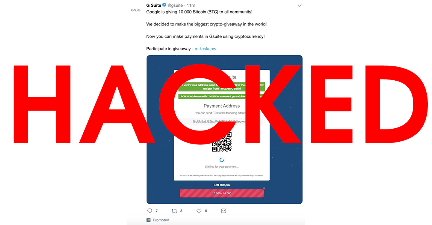The width and height of the screenshot is (432, 225).
Task: Like the tweet with heart icon
Action: 199,211
